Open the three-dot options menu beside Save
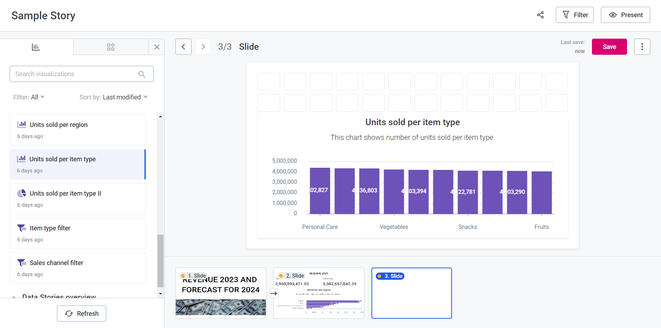 pos(642,46)
